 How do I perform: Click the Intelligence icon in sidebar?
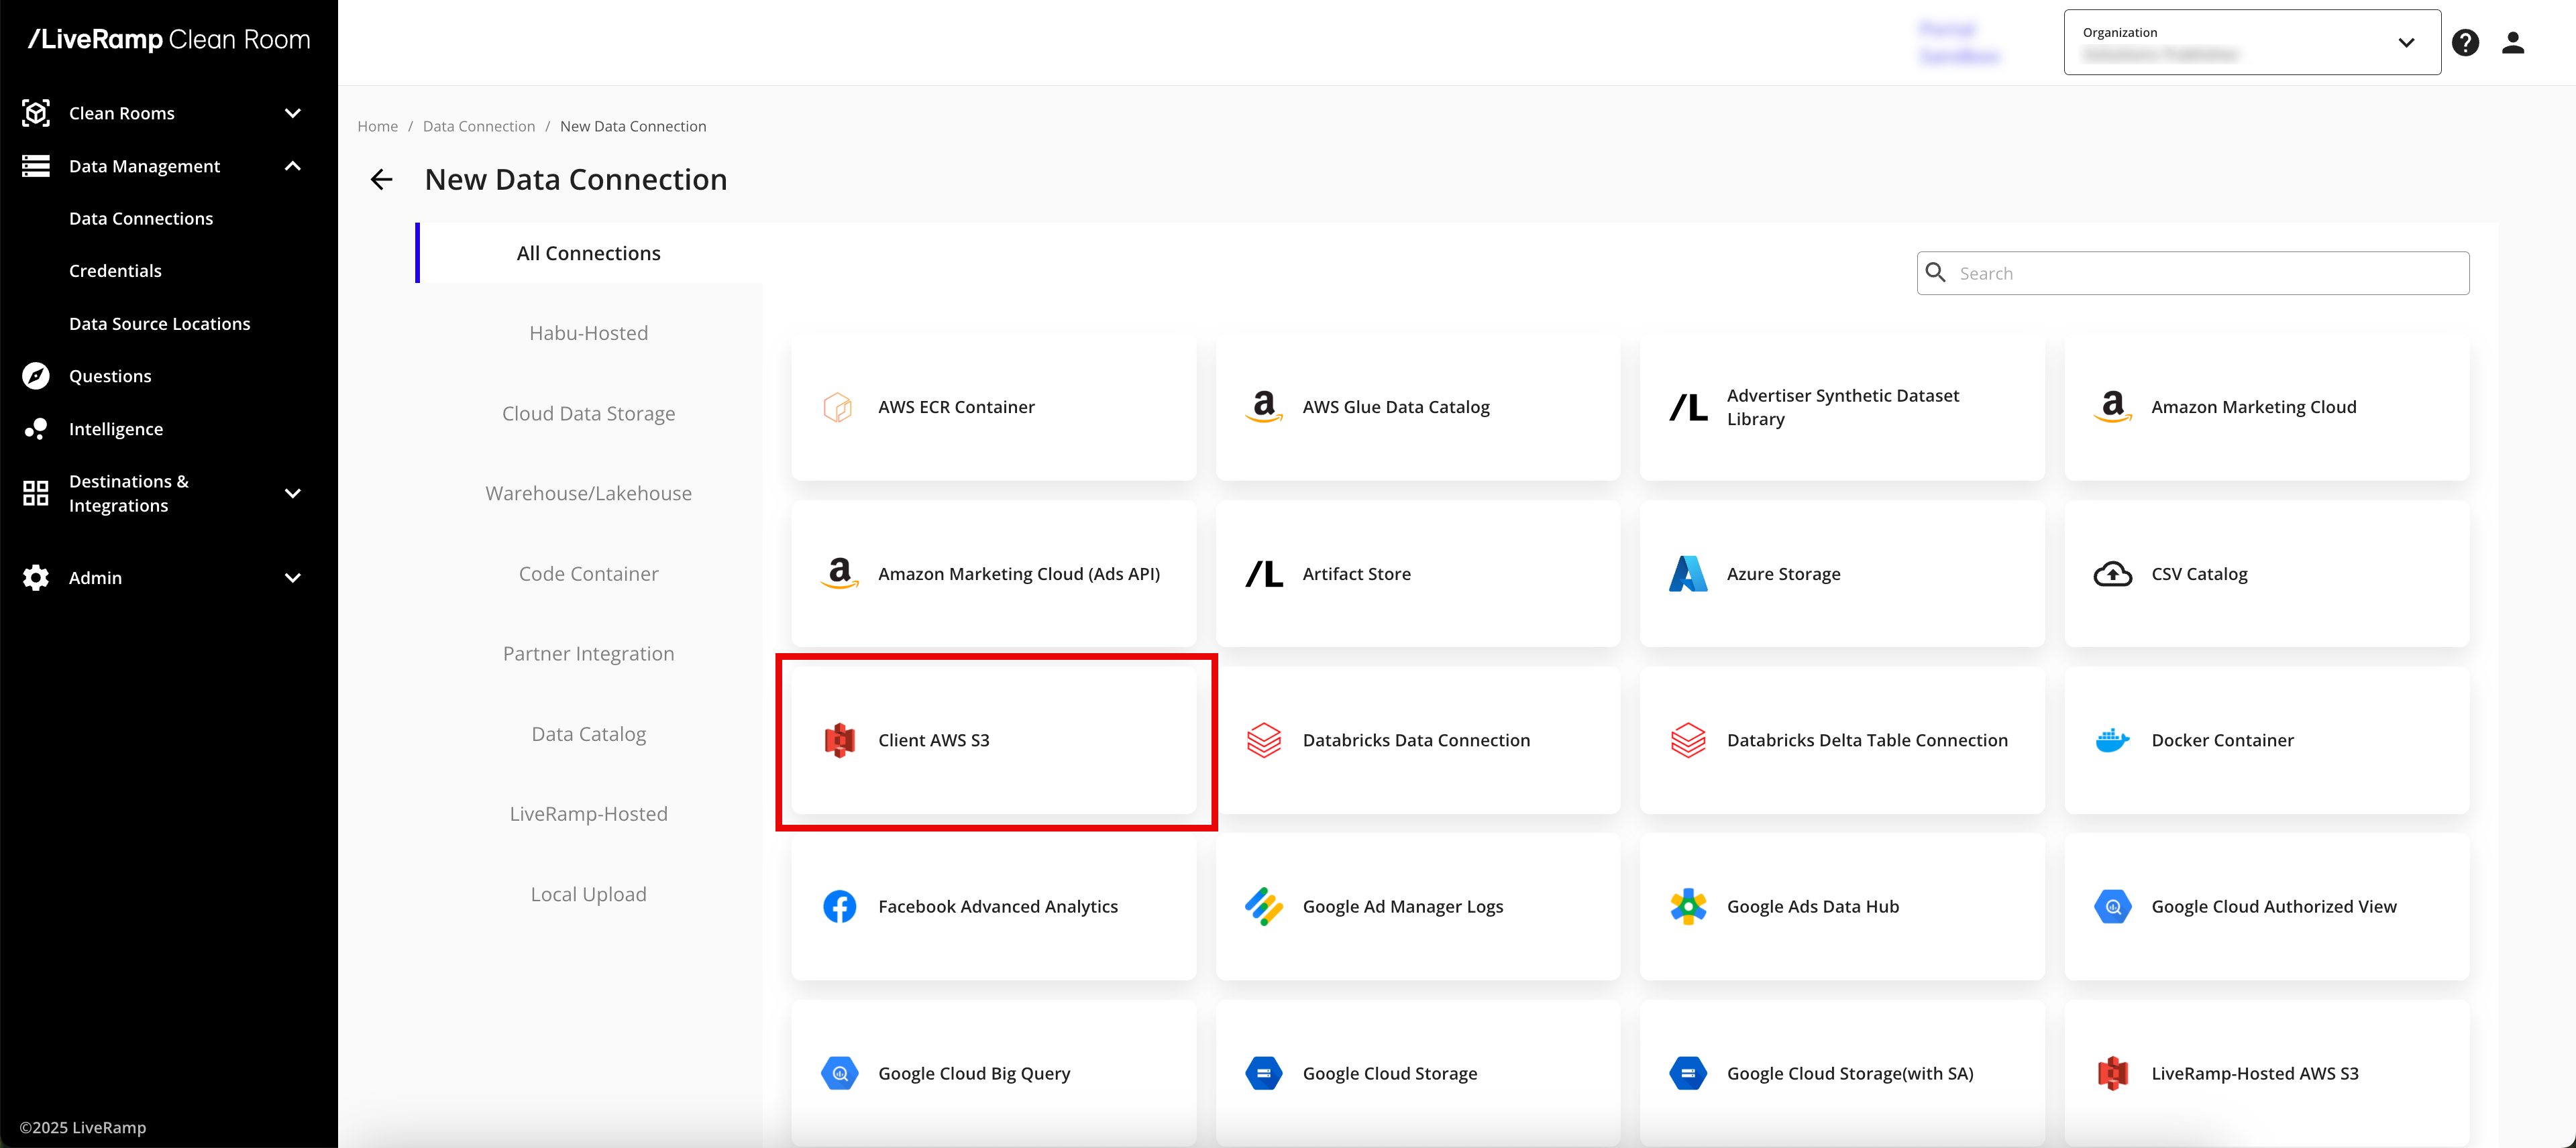coord(36,428)
